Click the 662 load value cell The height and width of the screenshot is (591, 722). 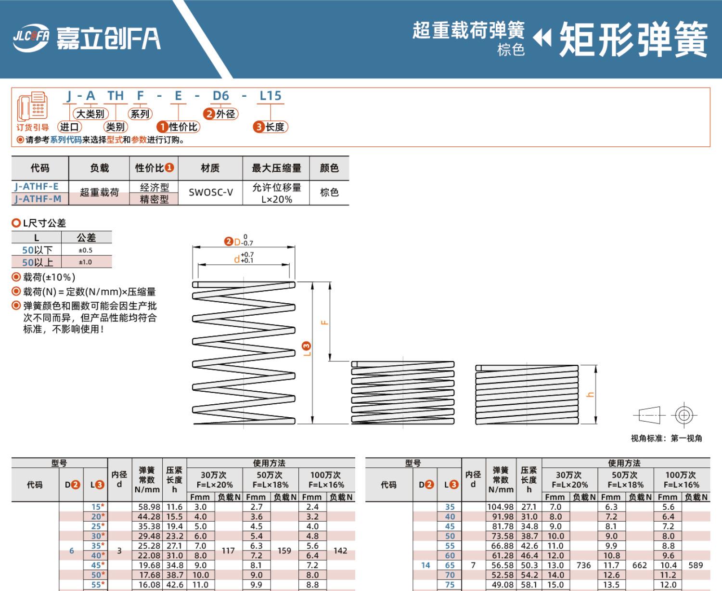tap(639, 565)
